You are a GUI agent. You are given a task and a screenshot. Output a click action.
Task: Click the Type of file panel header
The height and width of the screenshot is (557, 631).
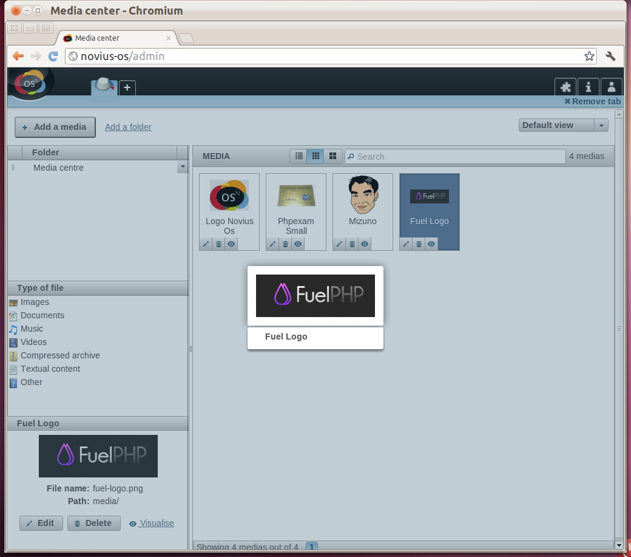click(x=98, y=288)
